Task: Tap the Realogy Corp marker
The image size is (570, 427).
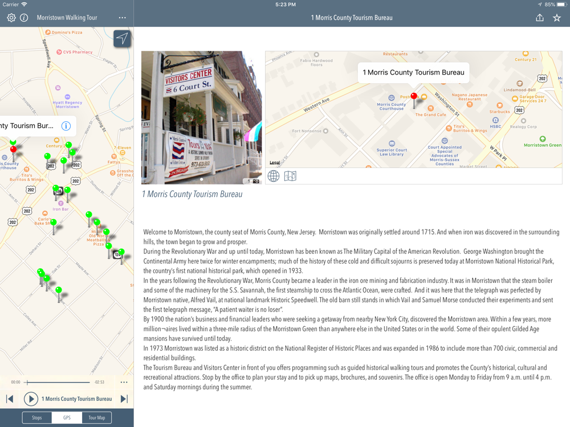Action: coord(523,121)
